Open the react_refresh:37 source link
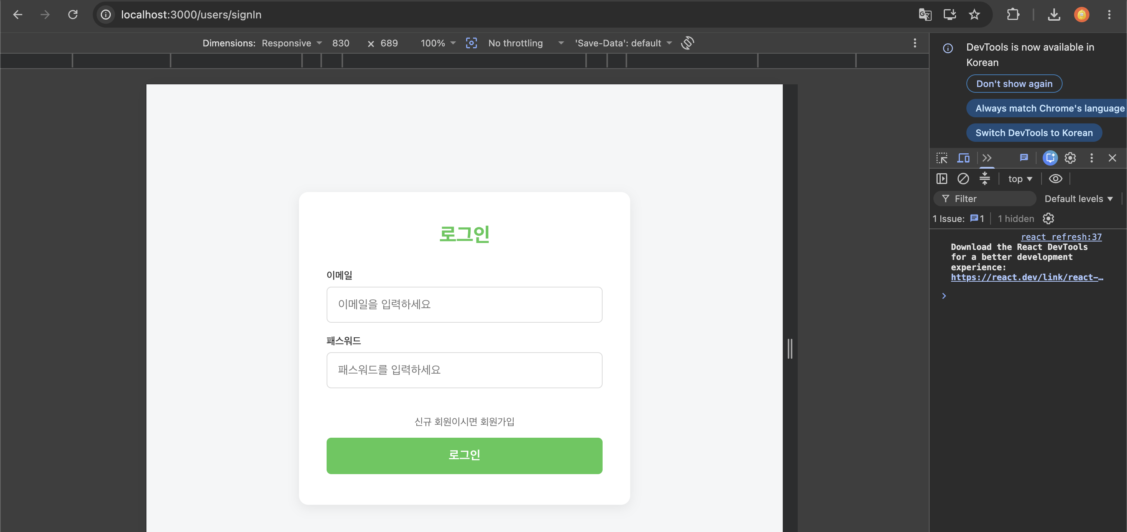 pos(1061,237)
